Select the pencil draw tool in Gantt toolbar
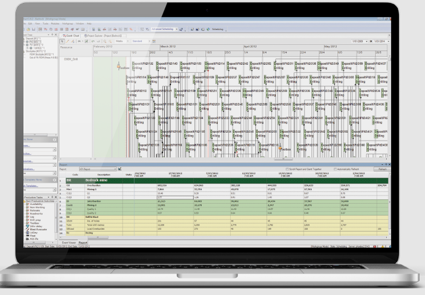This screenshot has width=425, height=295. pyautogui.click(x=68, y=41)
